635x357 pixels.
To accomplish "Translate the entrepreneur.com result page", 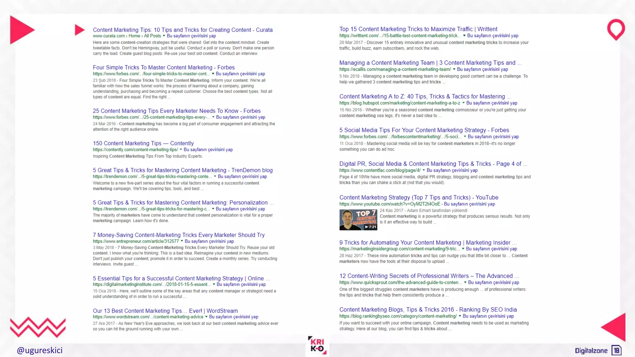I will coord(209,241).
